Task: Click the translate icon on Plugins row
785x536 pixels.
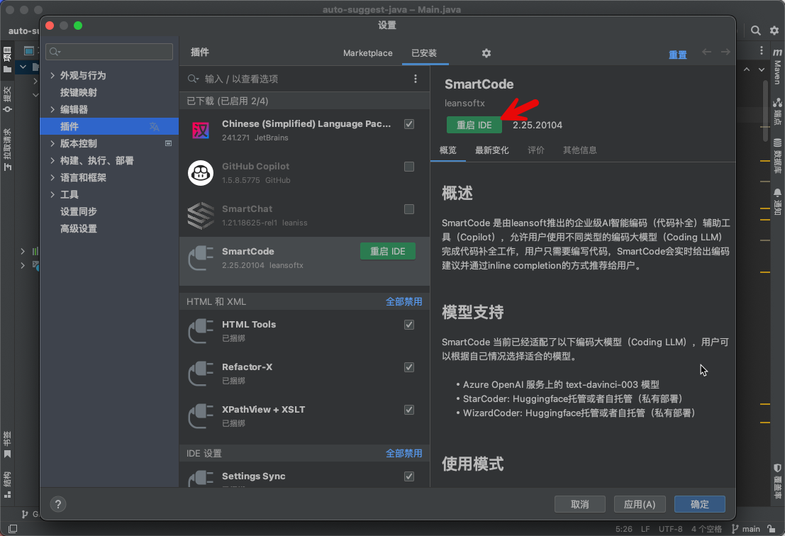Action: click(x=154, y=127)
